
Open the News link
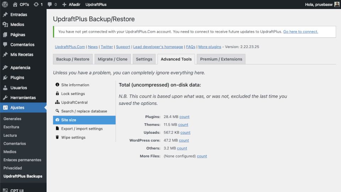(x=93, y=47)
